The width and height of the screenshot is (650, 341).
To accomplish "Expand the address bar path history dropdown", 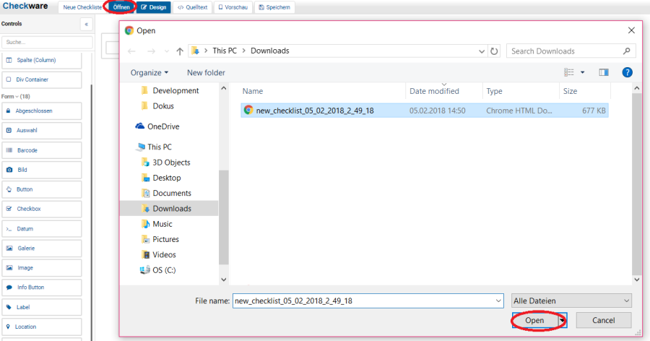I will [x=481, y=51].
